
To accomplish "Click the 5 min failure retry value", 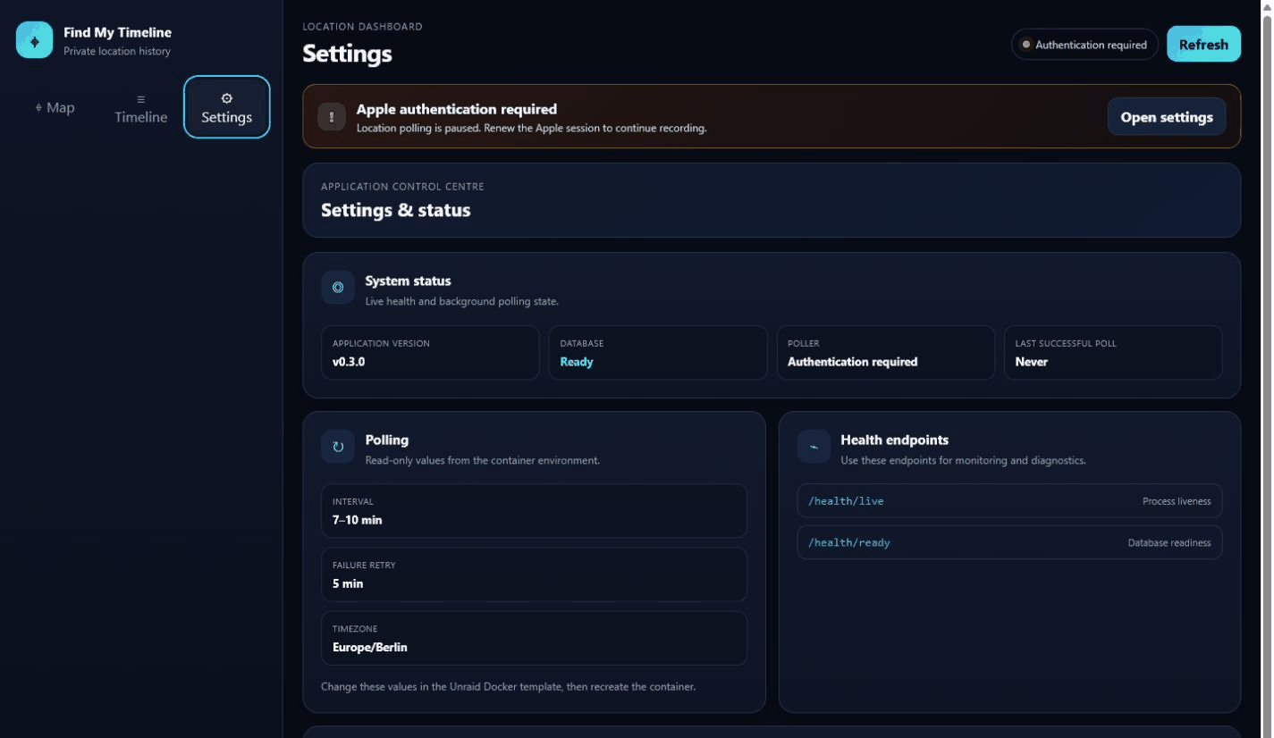I will pyautogui.click(x=348, y=583).
